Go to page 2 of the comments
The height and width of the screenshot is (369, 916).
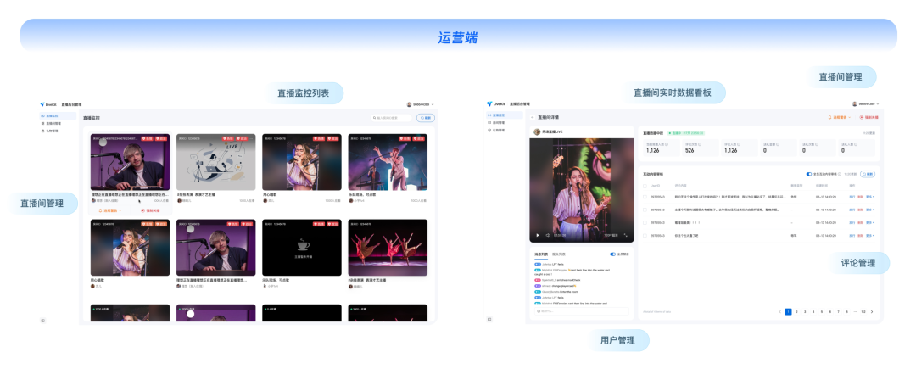point(796,312)
